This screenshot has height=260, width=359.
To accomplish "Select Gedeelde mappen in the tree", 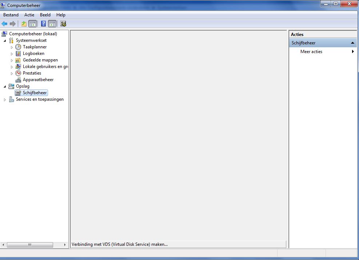I will point(40,60).
